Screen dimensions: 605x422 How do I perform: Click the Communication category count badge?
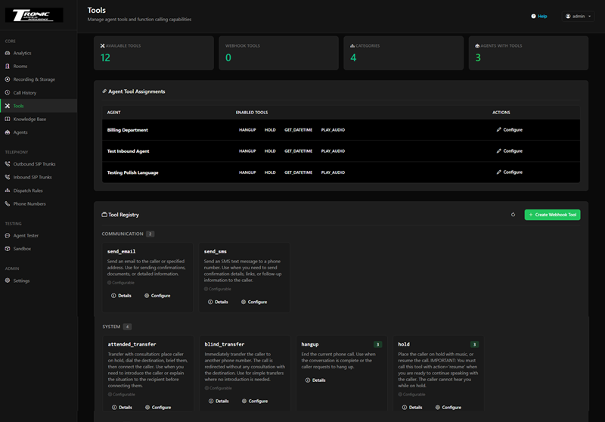tap(150, 234)
